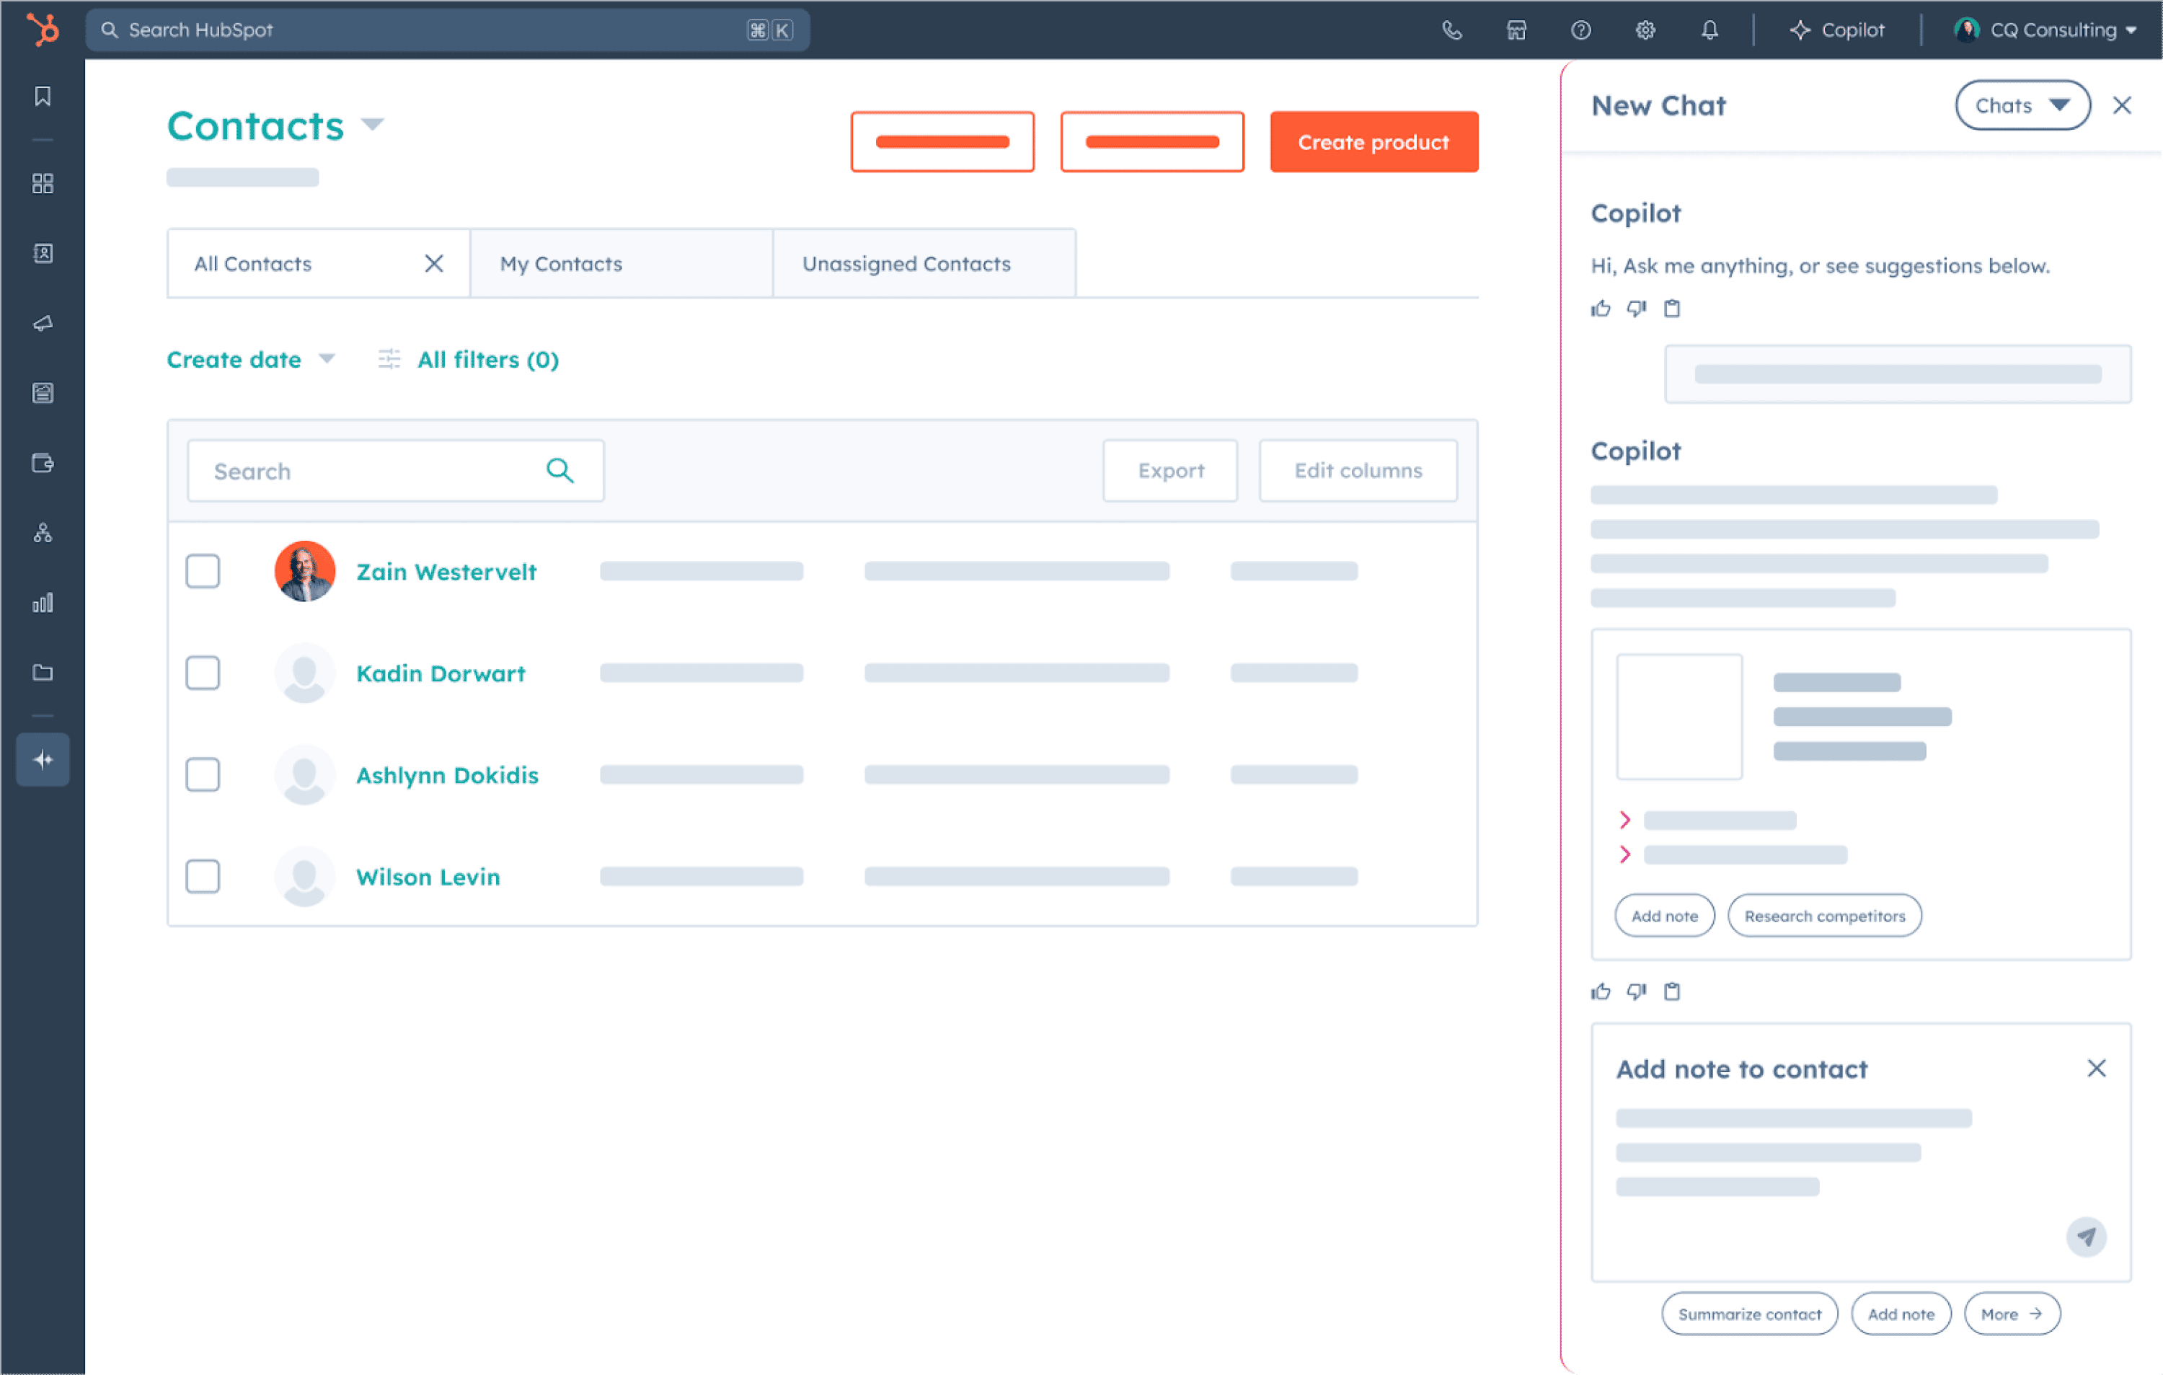The image size is (2163, 1375).
Task: Click the Research competitors suggestion pill
Action: [1824, 915]
